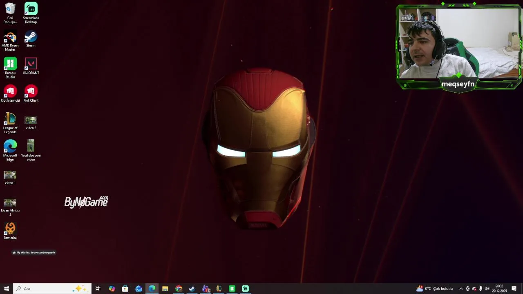Open Microsoft Teams from the taskbar
The width and height of the screenshot is (523, 294).
click(206, 289)
